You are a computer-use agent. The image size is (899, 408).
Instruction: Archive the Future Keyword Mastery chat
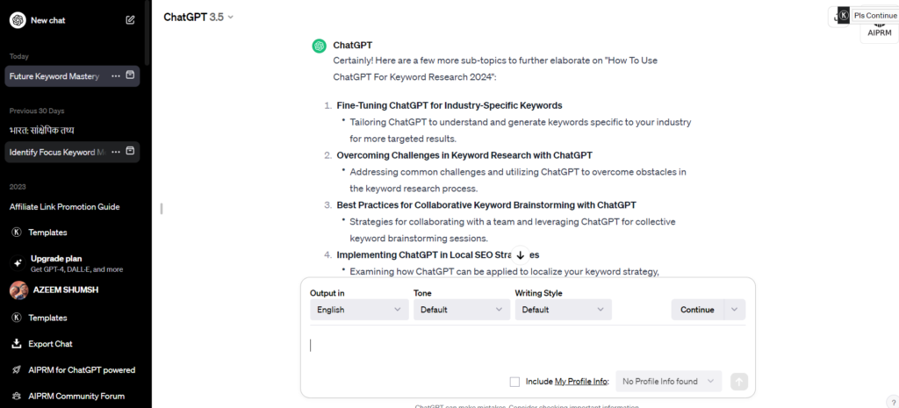(x=130, y=75)
